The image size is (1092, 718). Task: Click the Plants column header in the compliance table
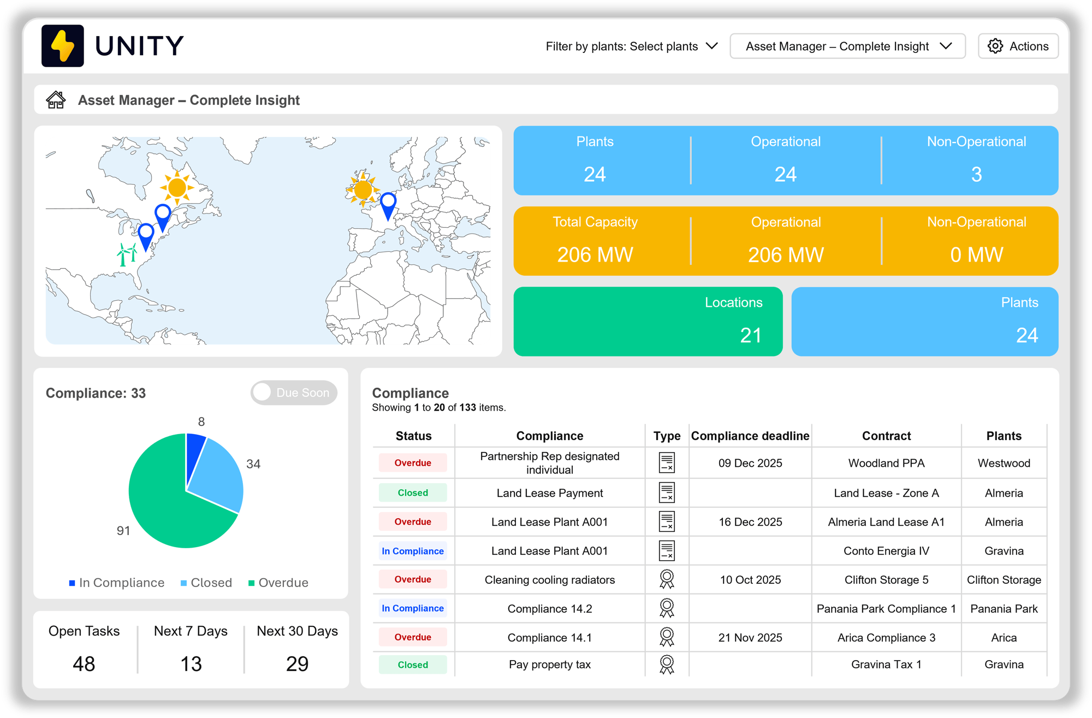(x=1004, y=435)
